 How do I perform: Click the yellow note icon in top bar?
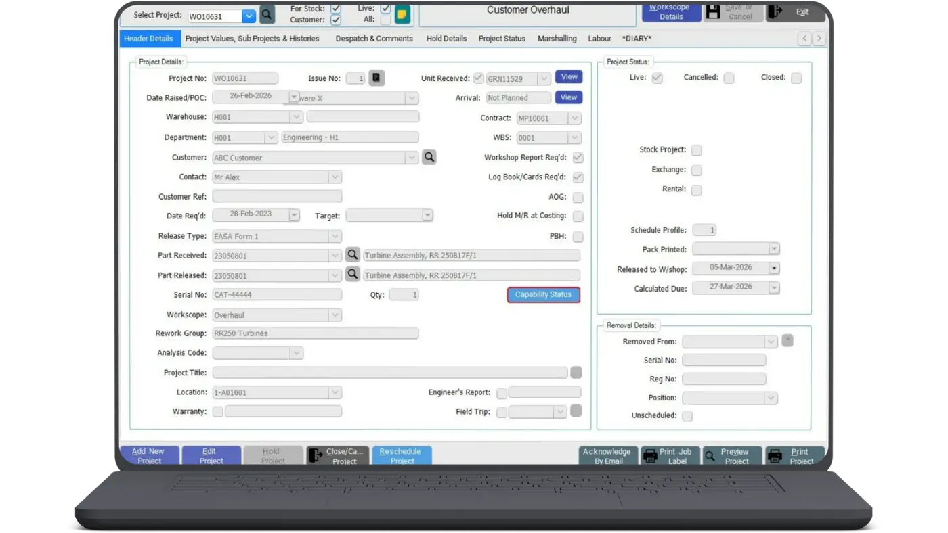tap(402, 14)
